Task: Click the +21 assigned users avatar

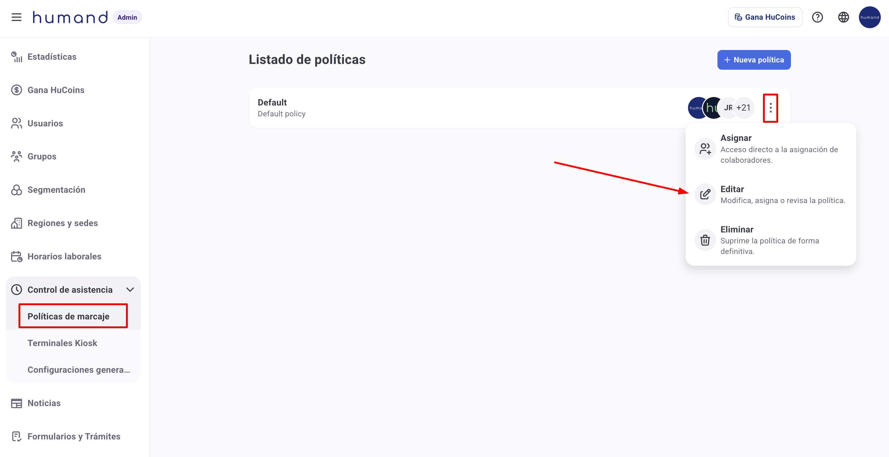Action: pyautogui.click(x=743, y=108)
